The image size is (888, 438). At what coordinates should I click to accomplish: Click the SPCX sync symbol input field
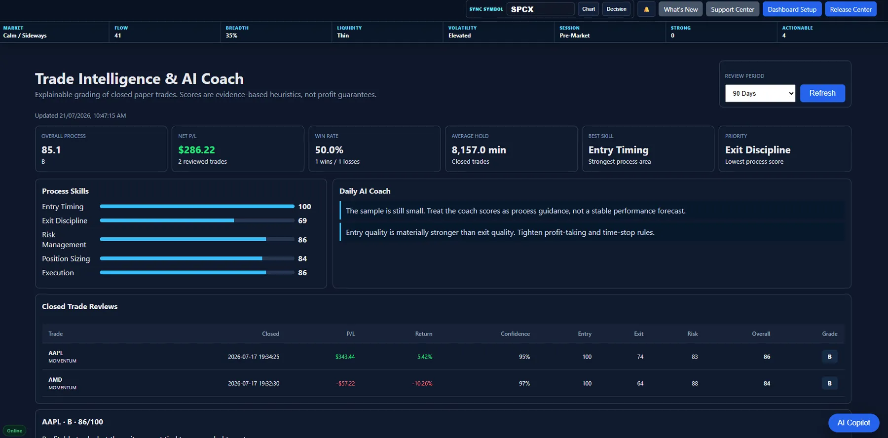pyautogui.click(x=541, y=9)
